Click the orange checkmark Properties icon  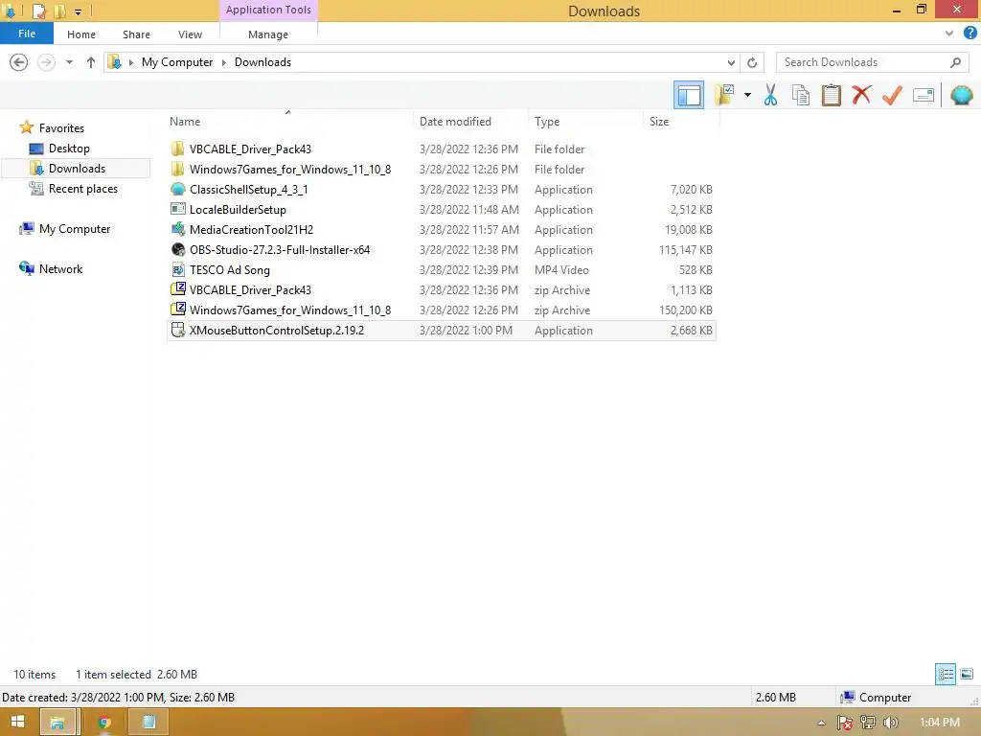(x=892, y=95)
